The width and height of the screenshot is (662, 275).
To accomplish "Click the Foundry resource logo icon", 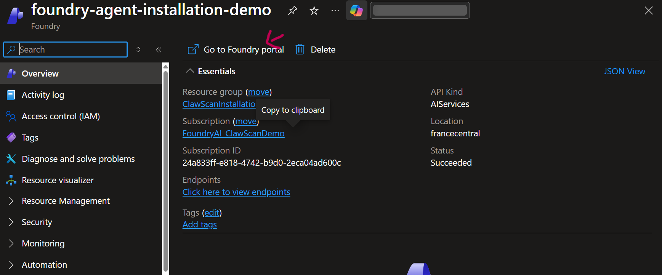I will 15,16.
